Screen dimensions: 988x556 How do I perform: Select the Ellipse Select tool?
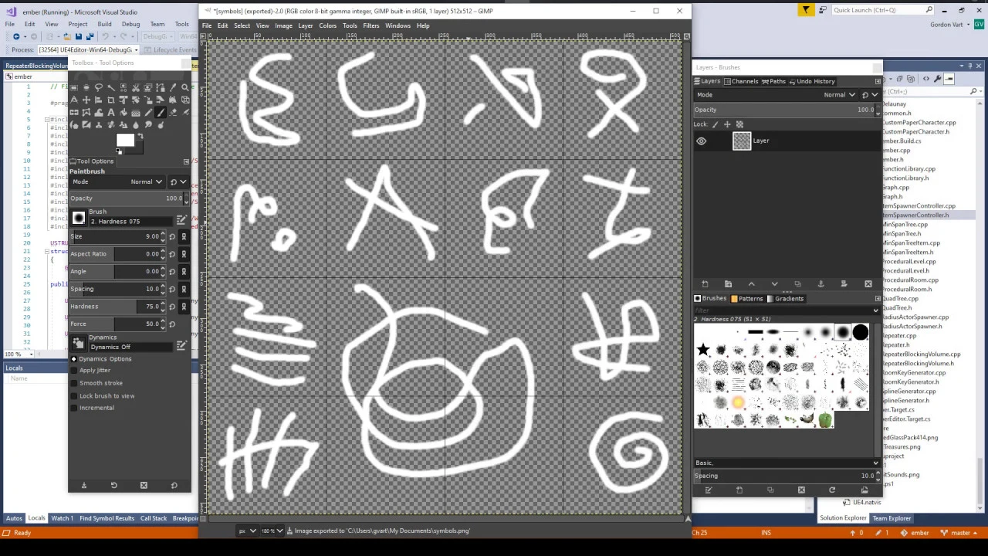(x=86, y=87)
